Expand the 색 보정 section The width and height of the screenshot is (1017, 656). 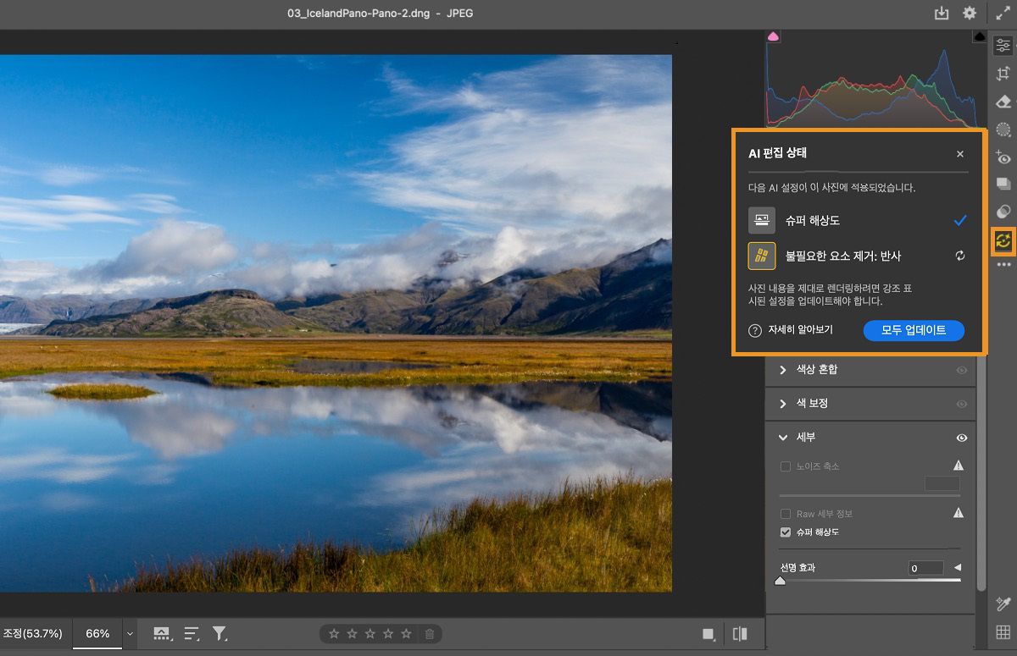(x=783, y=404)
